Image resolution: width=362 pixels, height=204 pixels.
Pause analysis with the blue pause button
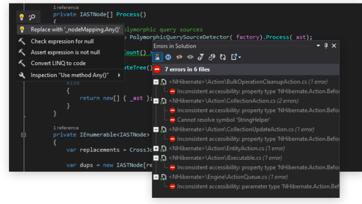[x=168, y=57]
